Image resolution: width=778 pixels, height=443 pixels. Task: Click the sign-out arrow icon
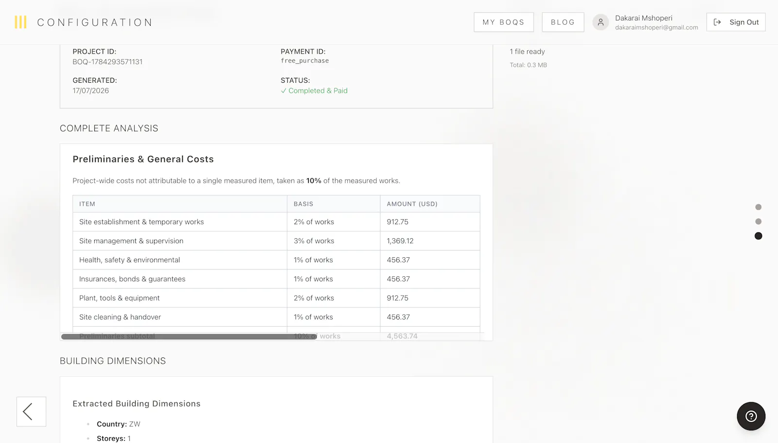717,22
